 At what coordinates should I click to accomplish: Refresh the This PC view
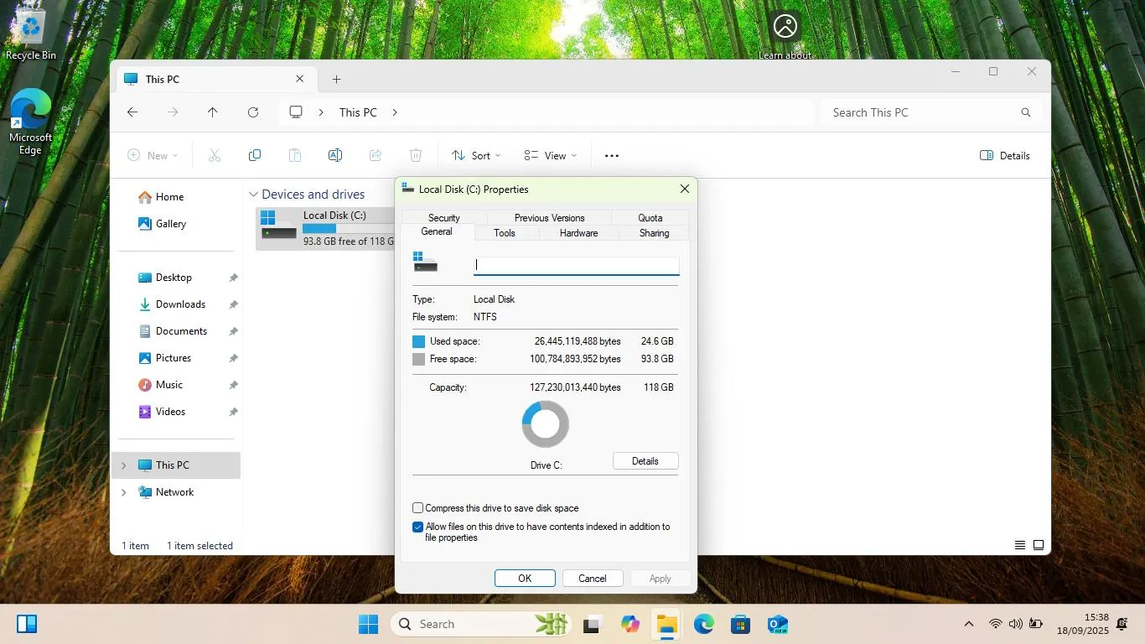click(x=253, y=112)
